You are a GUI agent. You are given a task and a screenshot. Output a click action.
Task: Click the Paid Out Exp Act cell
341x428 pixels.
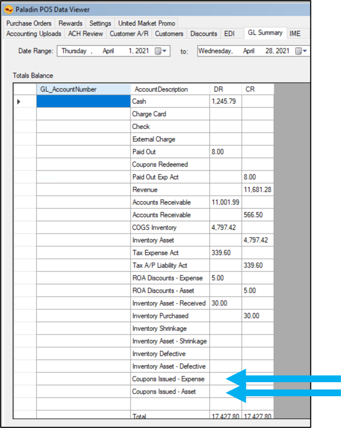point(170,177)
